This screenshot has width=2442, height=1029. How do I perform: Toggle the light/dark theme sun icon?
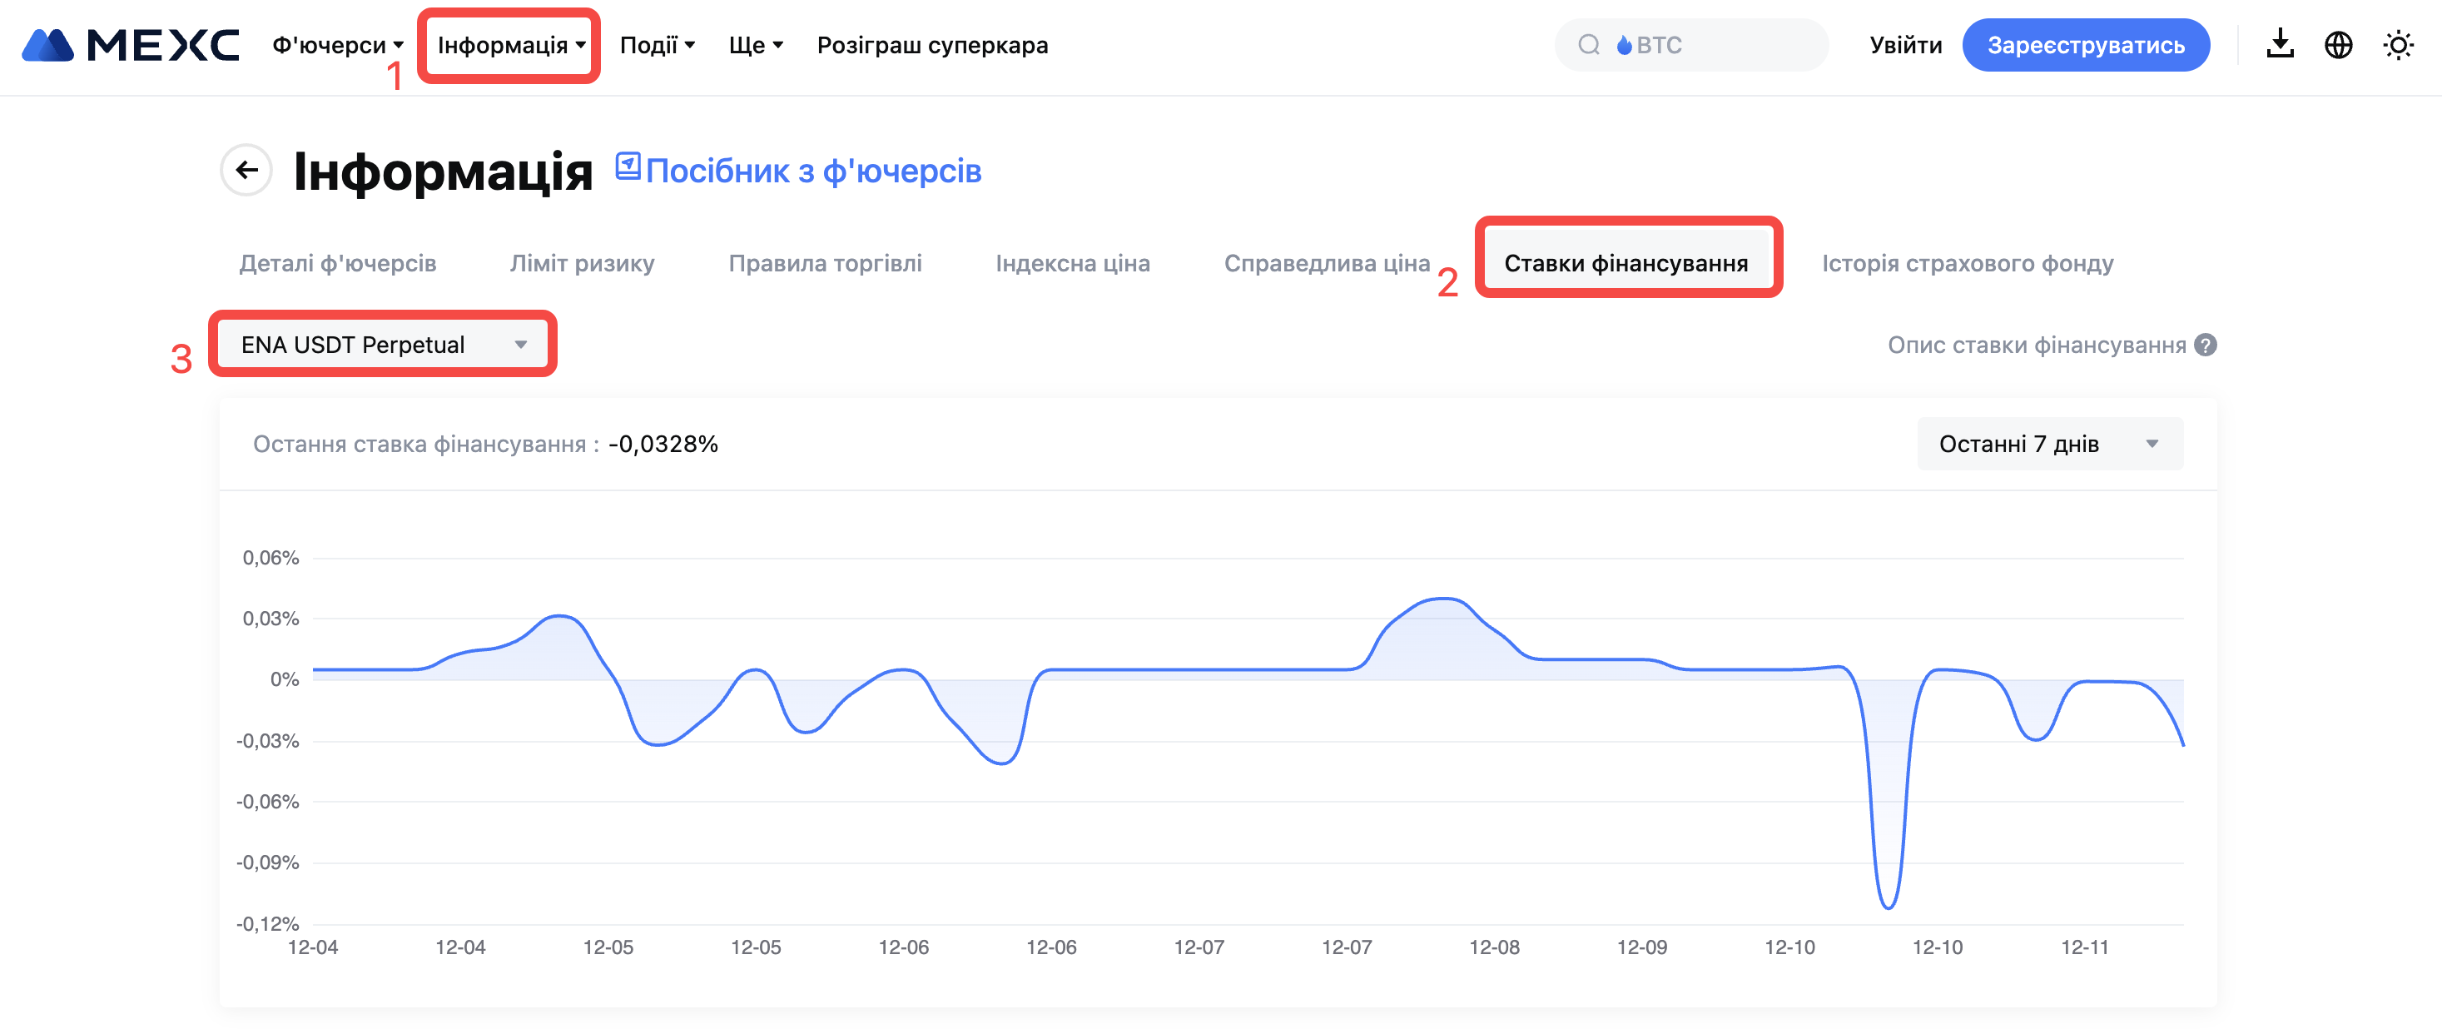click(2397, 45)
